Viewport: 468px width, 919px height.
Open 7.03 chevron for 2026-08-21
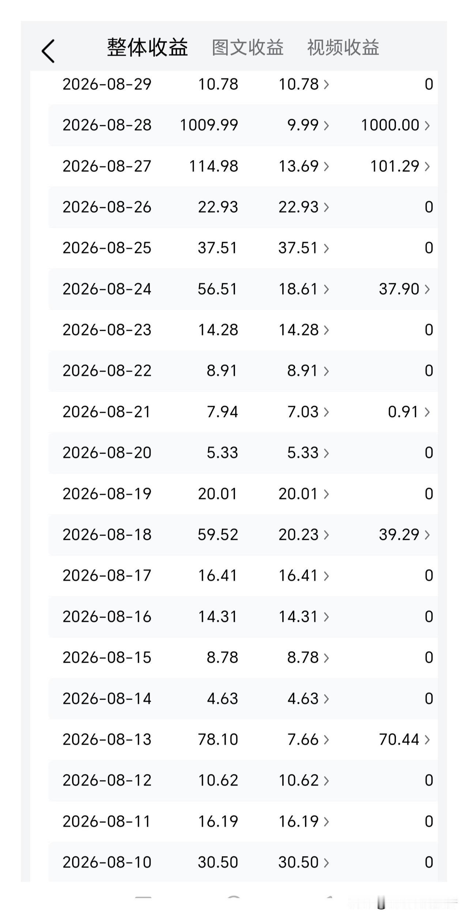click(x=326, y=412)
